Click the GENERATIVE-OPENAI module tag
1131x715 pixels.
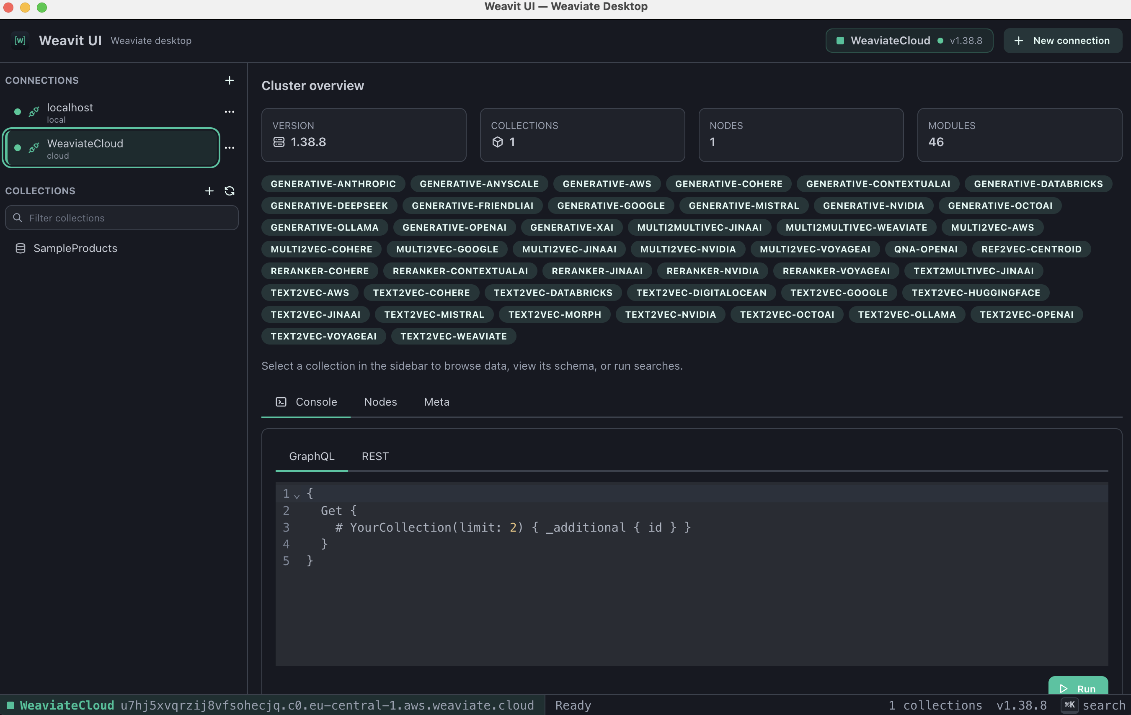click(x=454, y=227)
